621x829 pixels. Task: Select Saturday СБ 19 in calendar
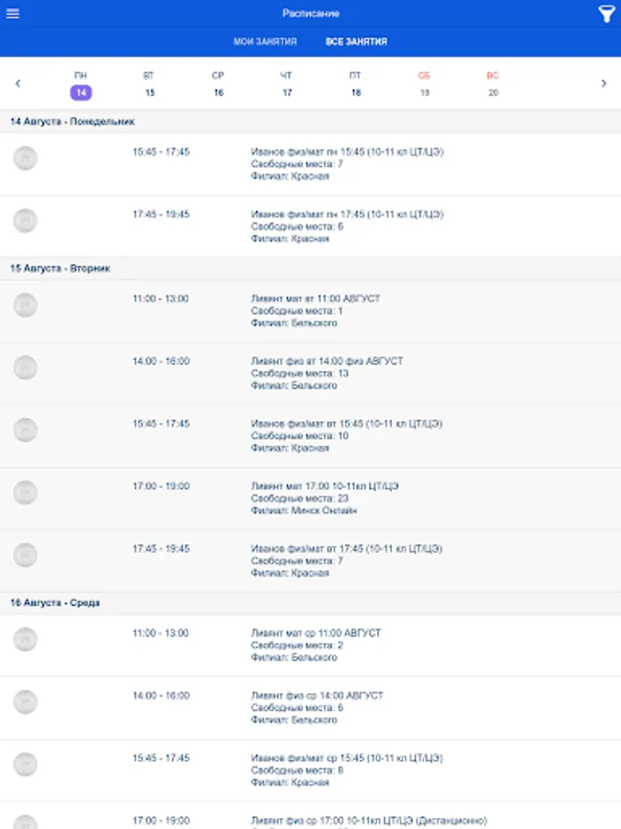[x=424, y=85]
